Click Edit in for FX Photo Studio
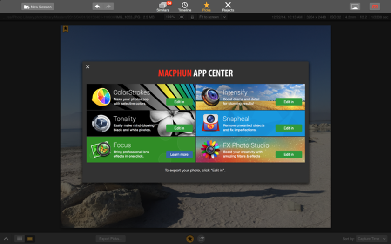Image resolution: width=391 pixels, height=244 pixels. pyautogui.click(x=289, y=154)
